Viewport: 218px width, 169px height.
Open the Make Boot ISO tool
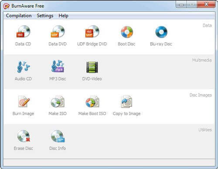(92, 105)
